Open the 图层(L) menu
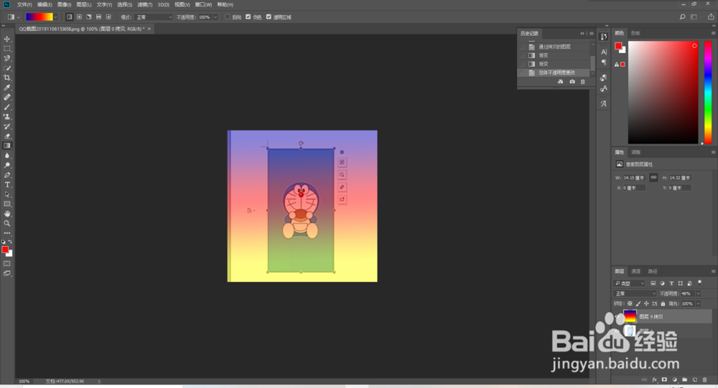Screen dimensions: 718x388 click(84, 4)
